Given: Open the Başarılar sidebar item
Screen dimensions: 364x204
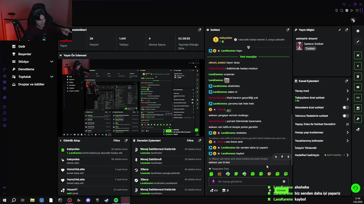Looking at the screenshot, I should 25,54.
